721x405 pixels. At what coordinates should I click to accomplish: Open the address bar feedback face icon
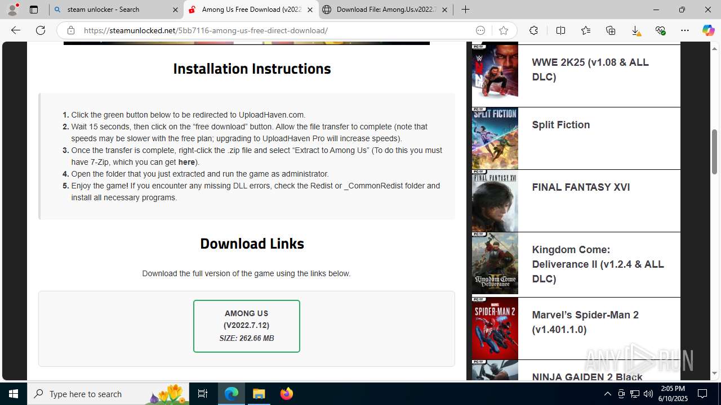[480, 30]
